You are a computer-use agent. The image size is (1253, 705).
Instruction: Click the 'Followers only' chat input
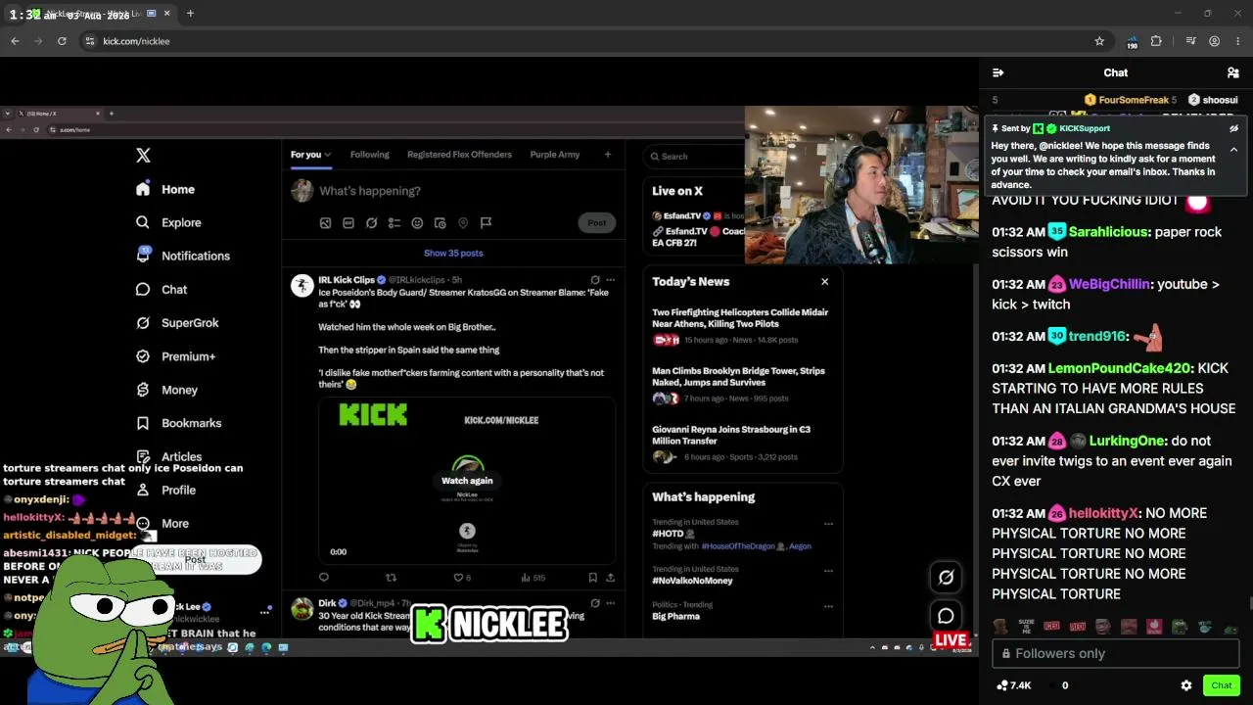point(1116,653)
